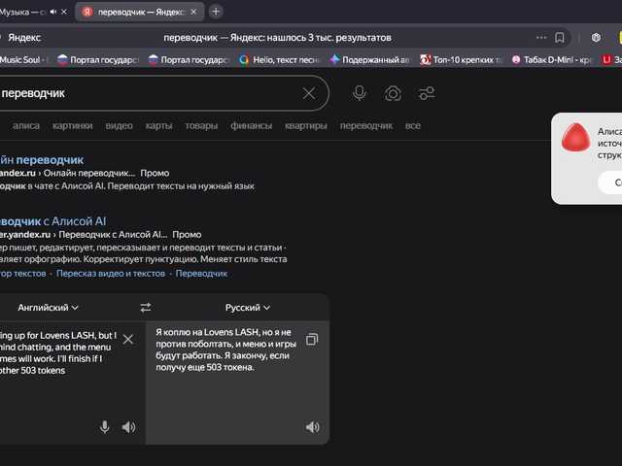Click the voice search microphone icon
Screen dimensions: 622x466
pos(360,93)
